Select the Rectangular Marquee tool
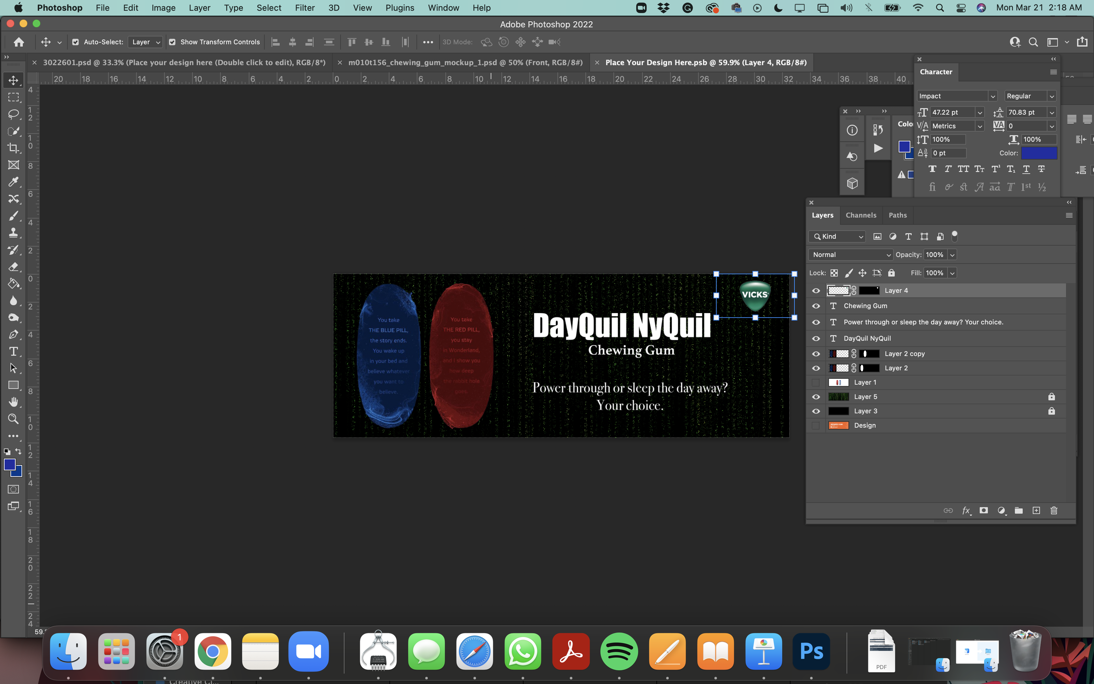This screenshot has width=1094, height=684. point(14,97)
